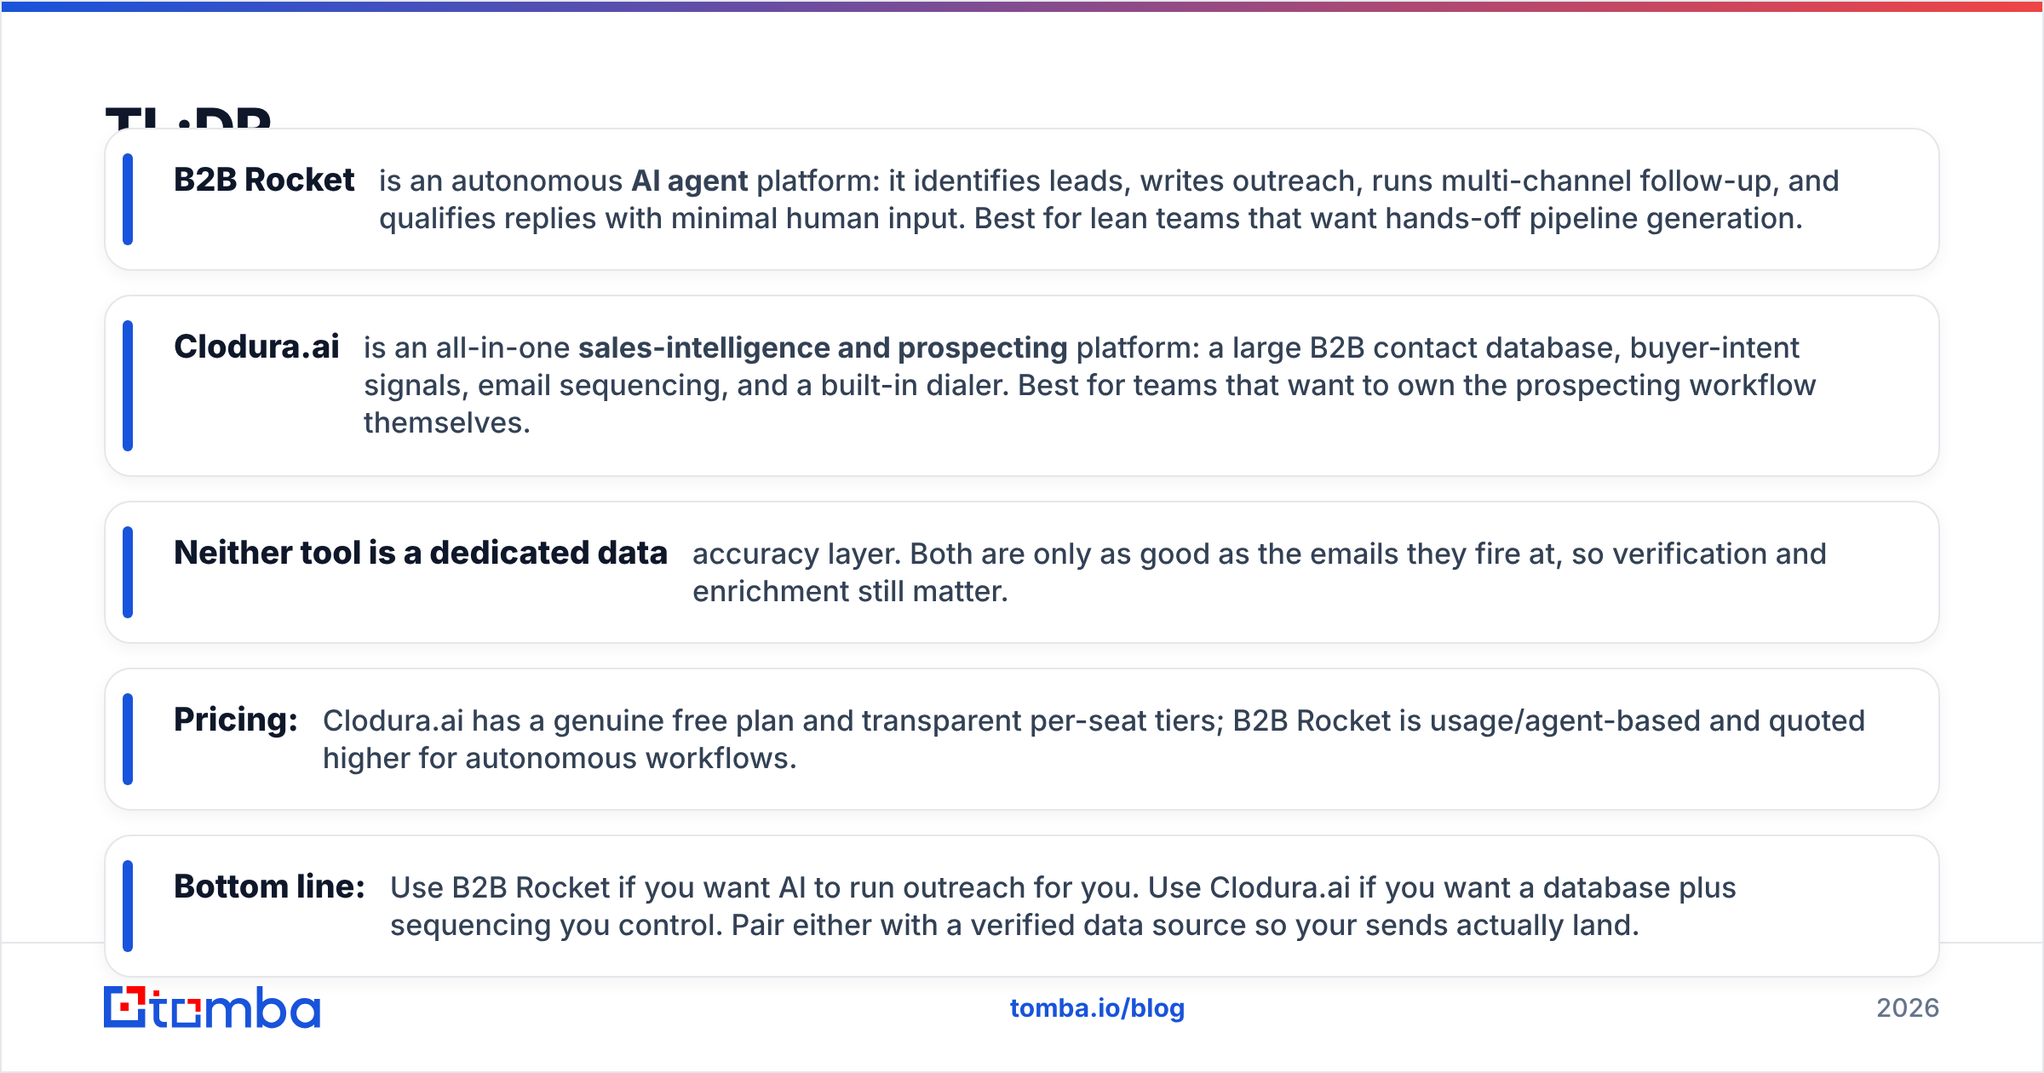This screenshot has height=1073, width=2044.
Task: Click the Pricing: label
Action: pos(236,720)
